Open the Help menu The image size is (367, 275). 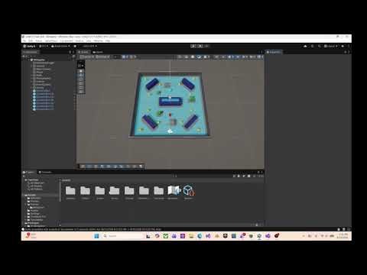(108, 40)
